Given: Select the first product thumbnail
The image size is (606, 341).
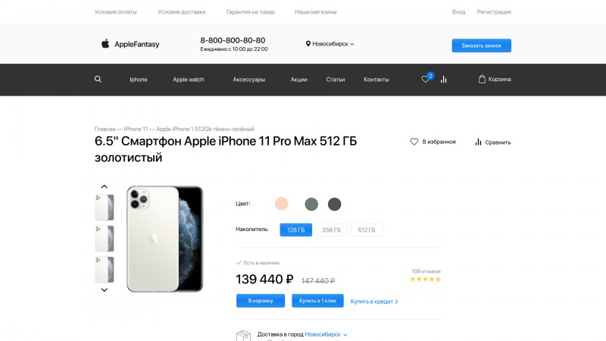Looking at the screenshot, I should [x=105, y=207].
